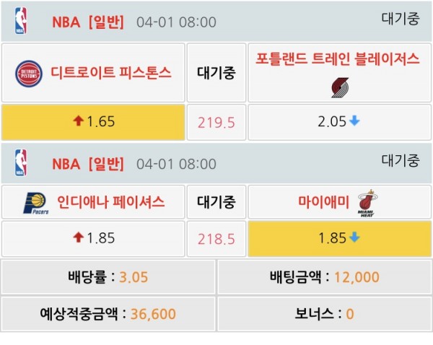This screenshot has height=345, width=433.
Task: Click red up arrow beside 1.65 odds
Action: coord(78,121)
